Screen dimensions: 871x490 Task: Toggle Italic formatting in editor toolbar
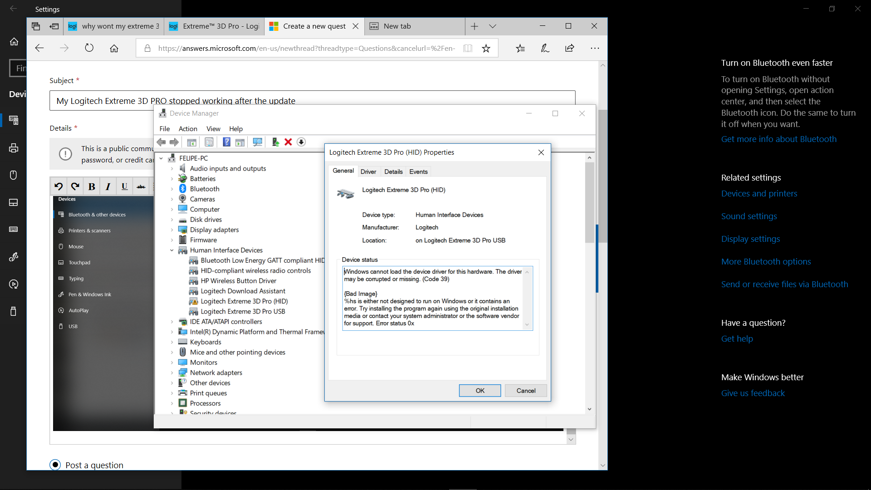coord(108,186)
